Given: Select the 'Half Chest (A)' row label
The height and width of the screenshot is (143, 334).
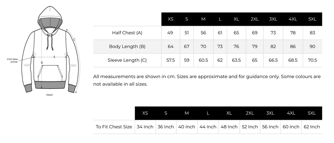Looking at the screenshot, I should 127,33.
